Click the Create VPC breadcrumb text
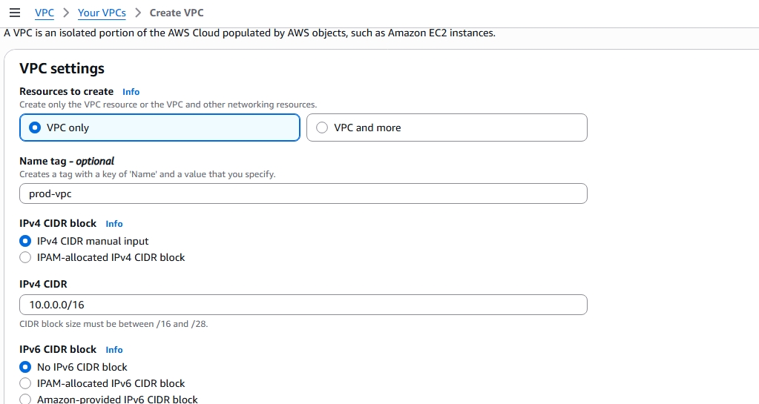The image size is (759, 404). (x=177, y=13)
